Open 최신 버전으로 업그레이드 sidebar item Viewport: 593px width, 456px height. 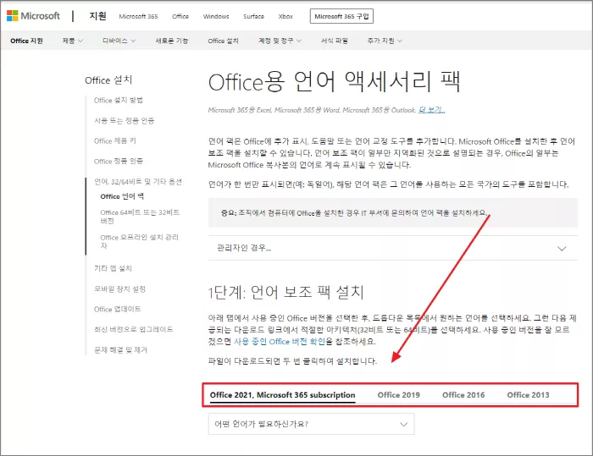(x=134, y=329)
